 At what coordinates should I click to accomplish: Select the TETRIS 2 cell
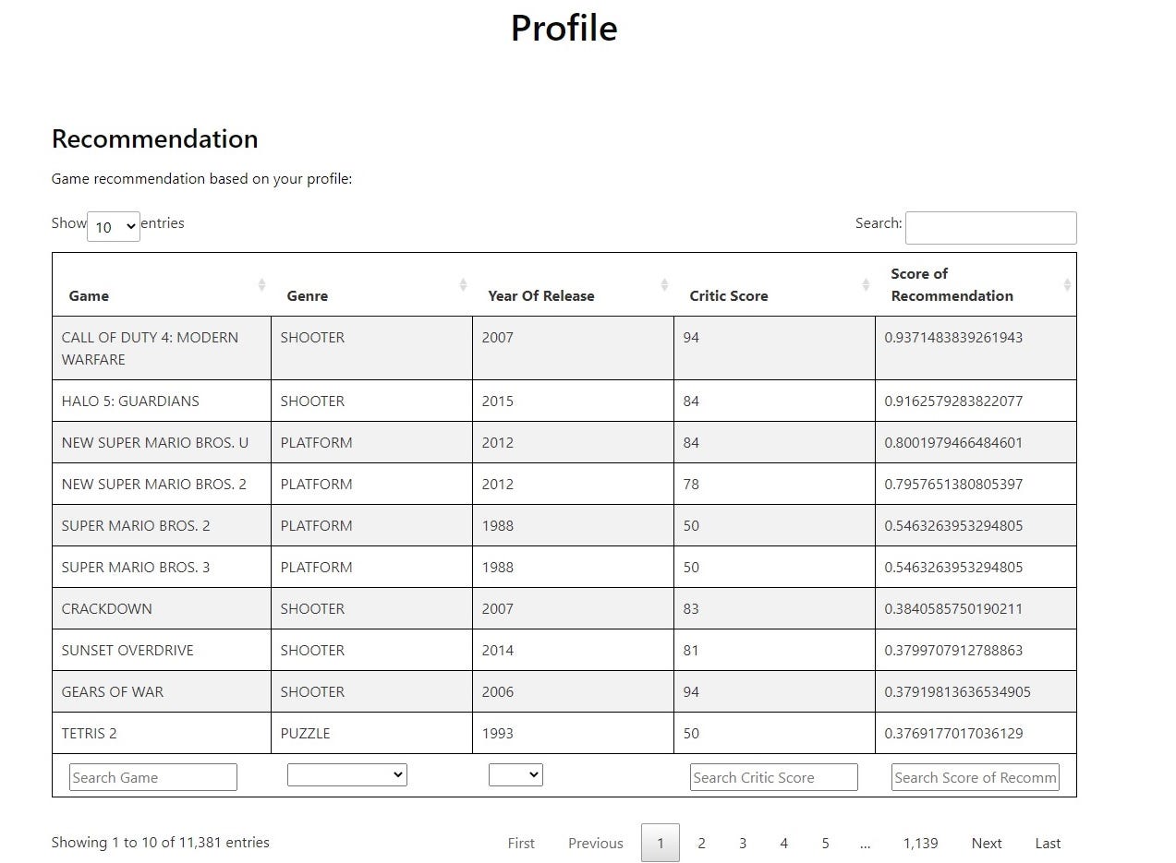[162, 733]
